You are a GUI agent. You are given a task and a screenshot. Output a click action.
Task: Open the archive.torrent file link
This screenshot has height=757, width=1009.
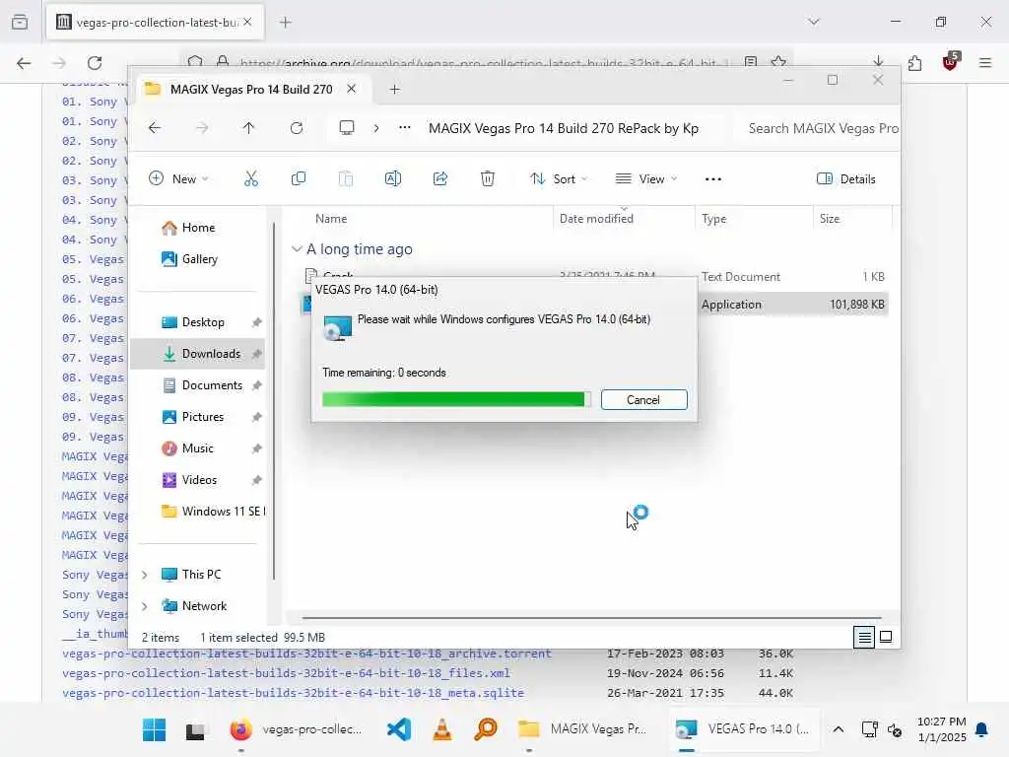tap(307, 654)
